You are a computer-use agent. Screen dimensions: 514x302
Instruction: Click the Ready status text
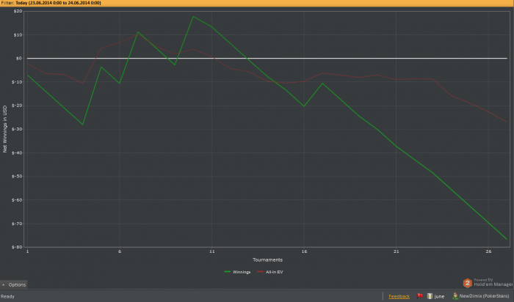pyautogui.click(x=7, y=296)
